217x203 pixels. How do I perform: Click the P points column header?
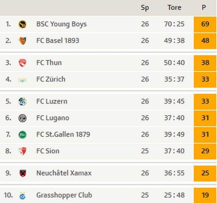point(204,7)
